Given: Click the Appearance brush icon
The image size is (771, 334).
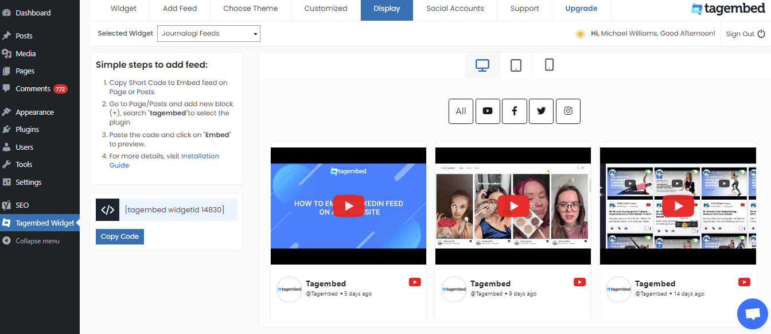Looking at the screenshot, I should click(7, 112).
